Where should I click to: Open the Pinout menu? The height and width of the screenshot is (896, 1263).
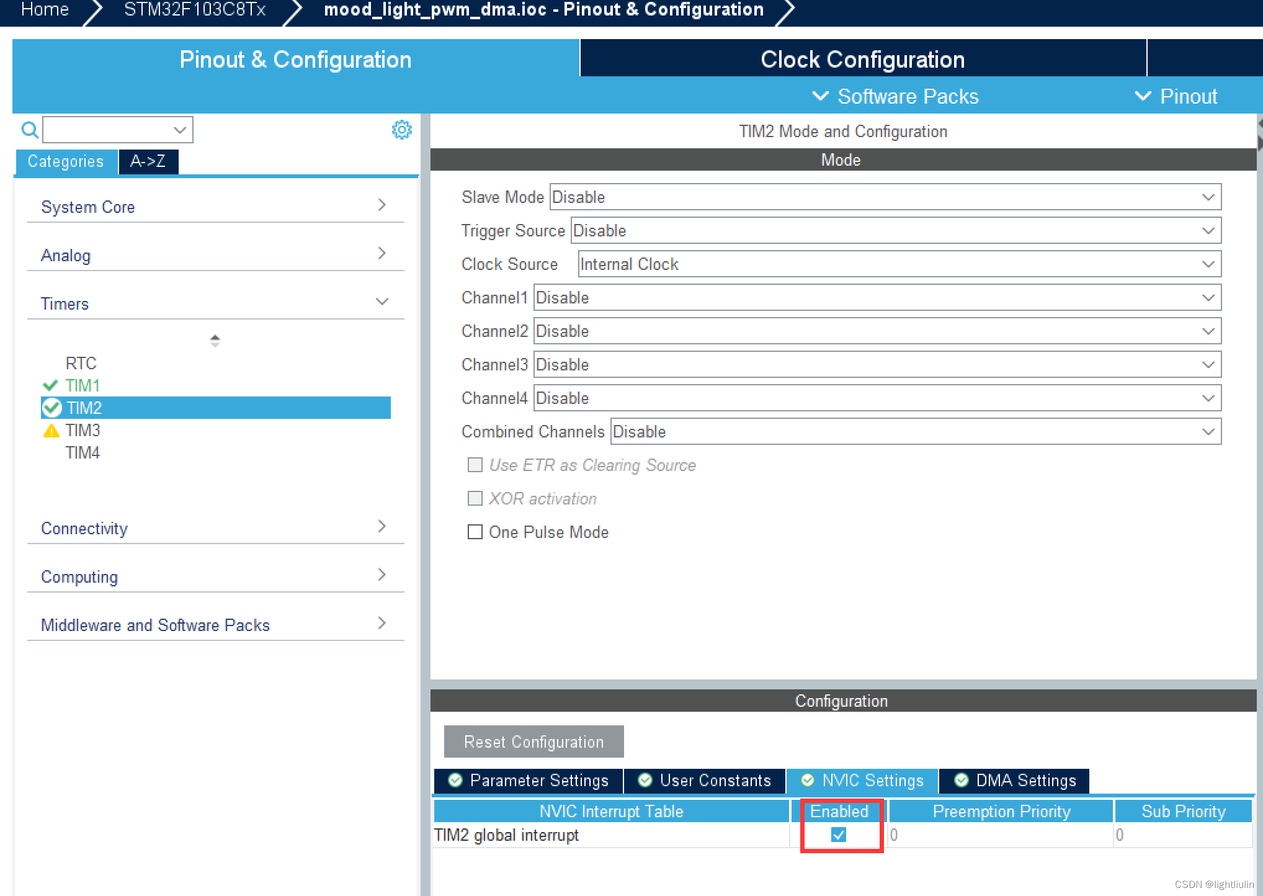(1176, 96)
